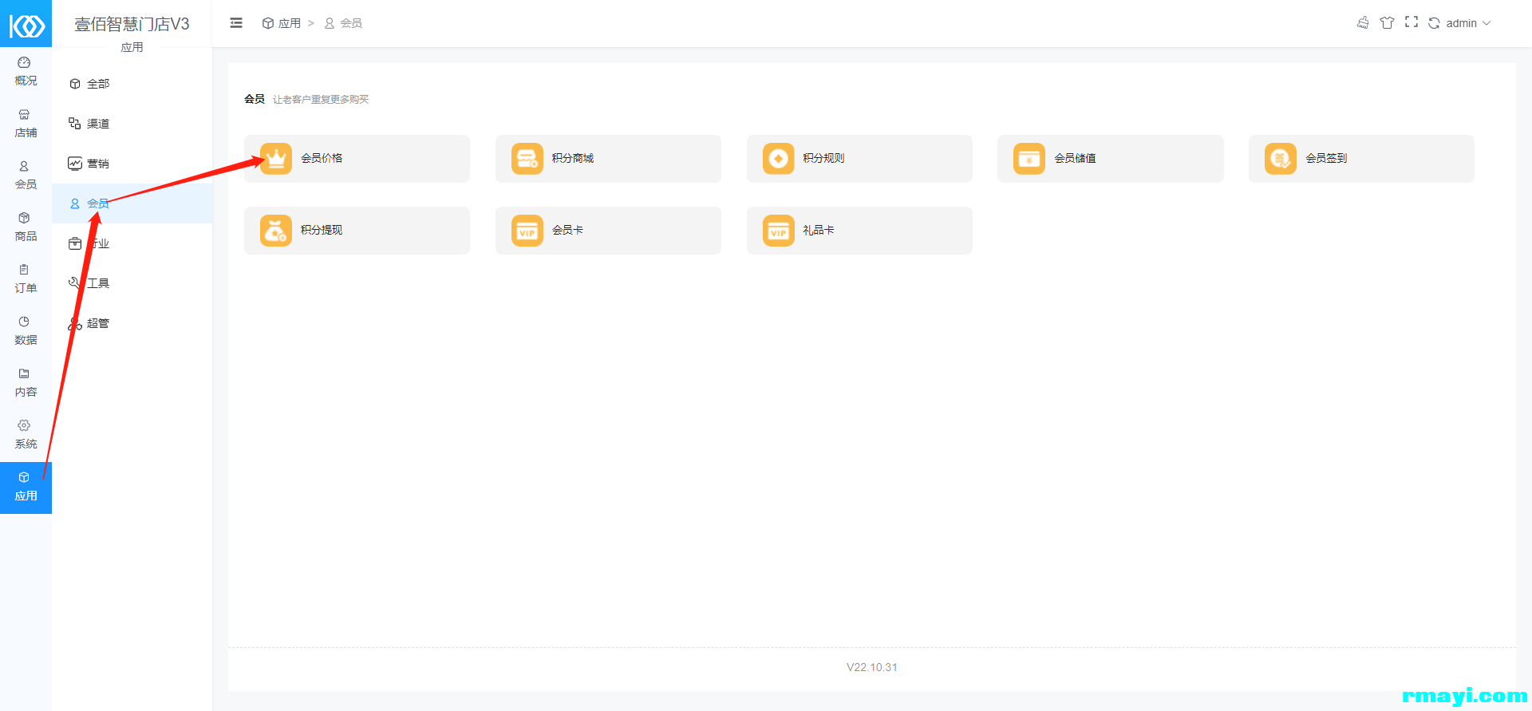This screenshot has width=1532, height=711.
Task: Select 全部 in the application submenu
Action: [97, 84]
